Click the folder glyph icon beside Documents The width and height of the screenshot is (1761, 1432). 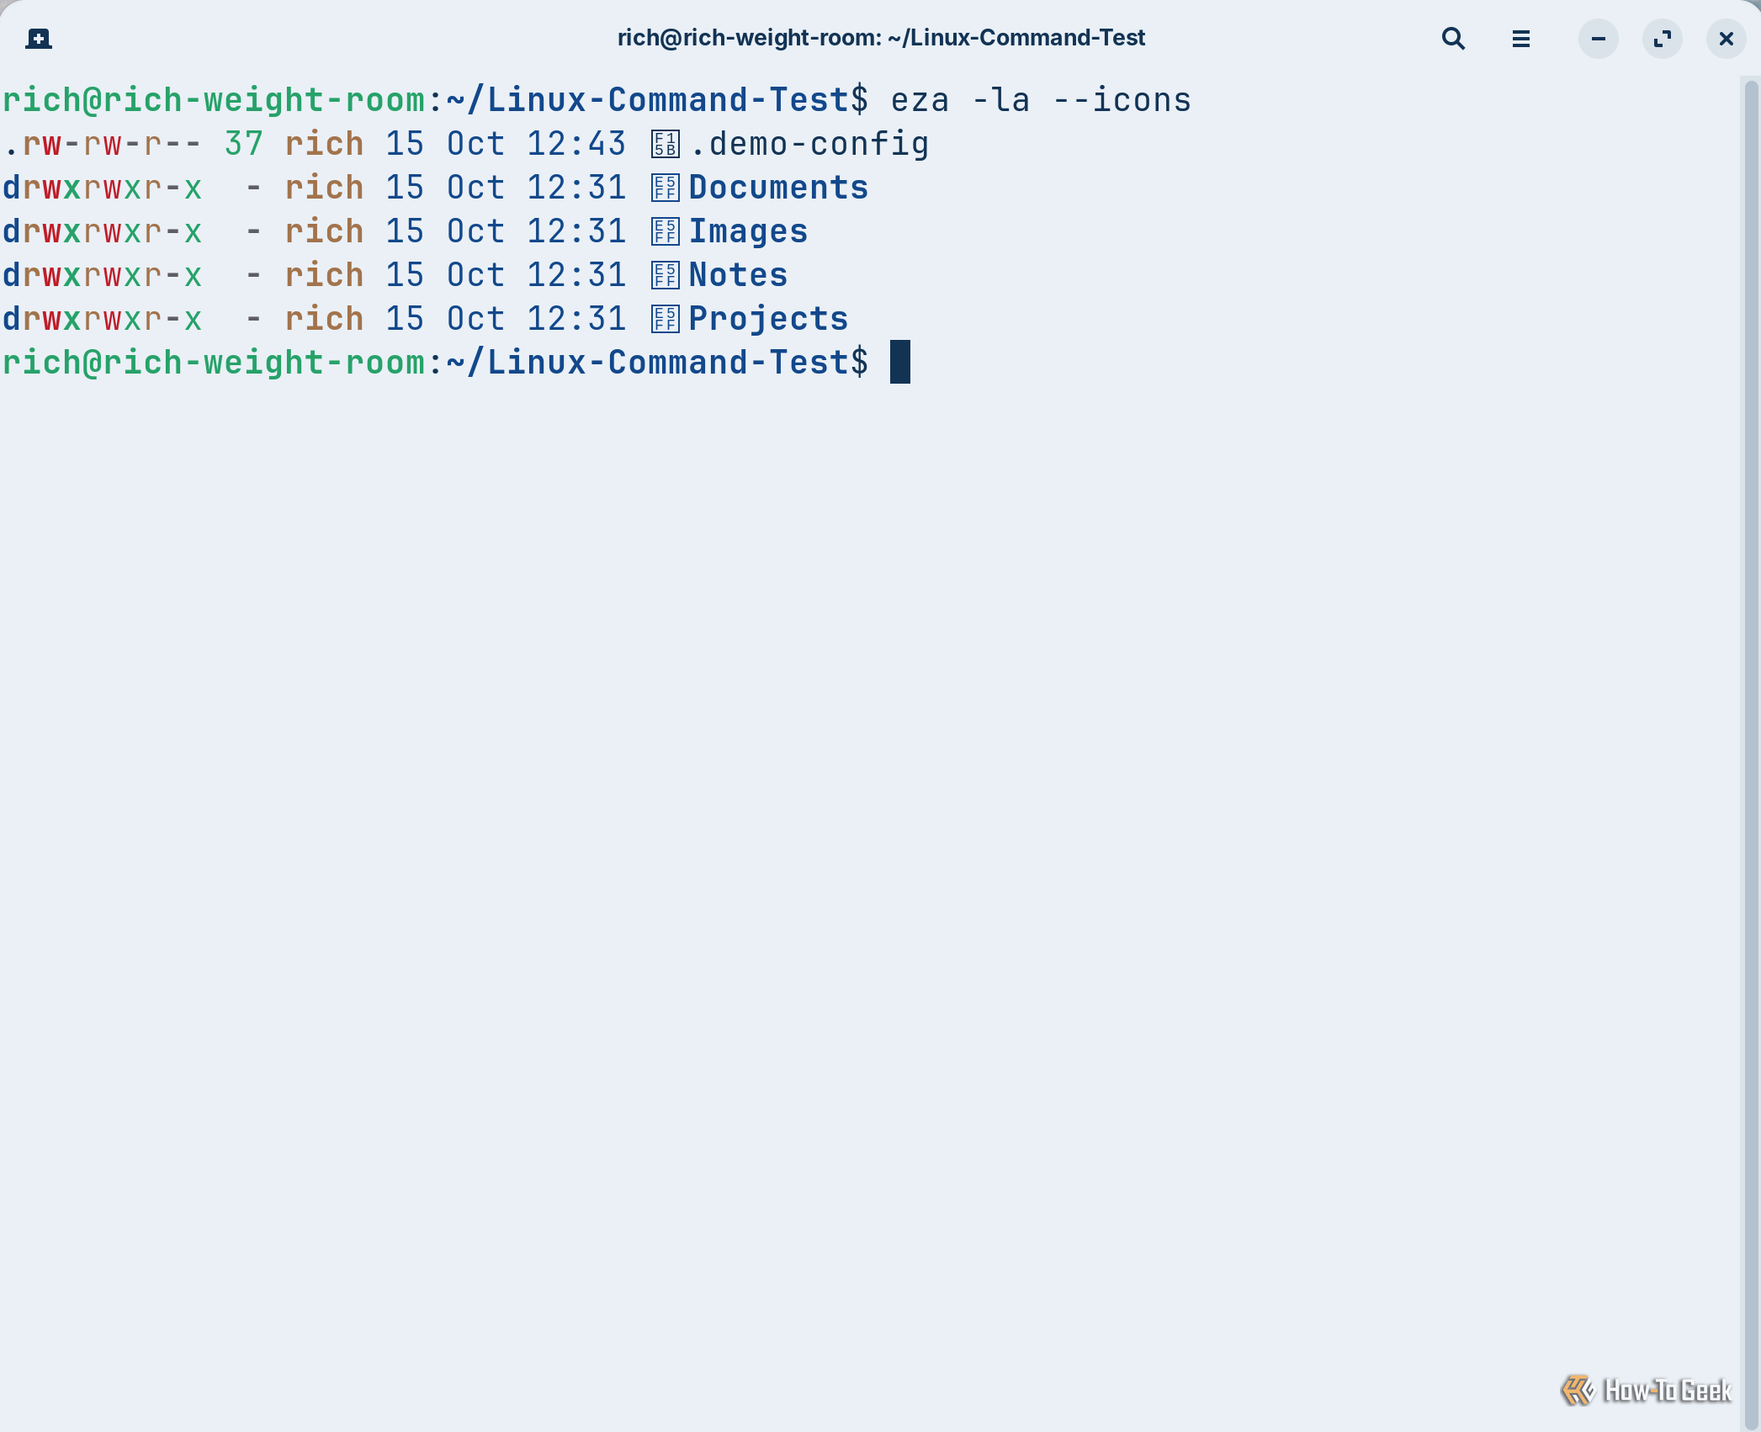tap(665, 188)
